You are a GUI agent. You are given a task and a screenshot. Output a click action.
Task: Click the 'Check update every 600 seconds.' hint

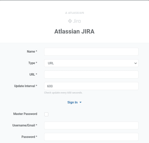(63, 93)
